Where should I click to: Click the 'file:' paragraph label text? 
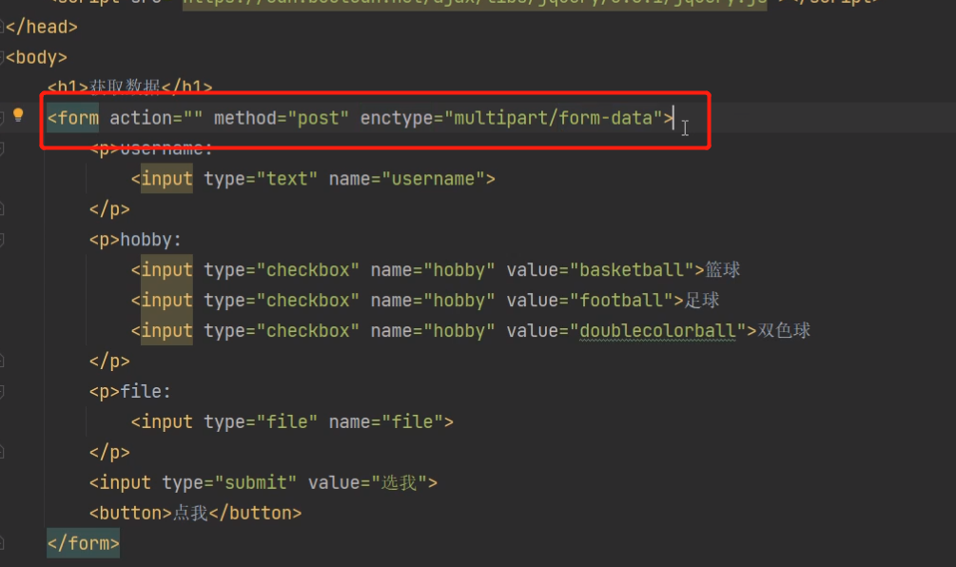(146, 391)
